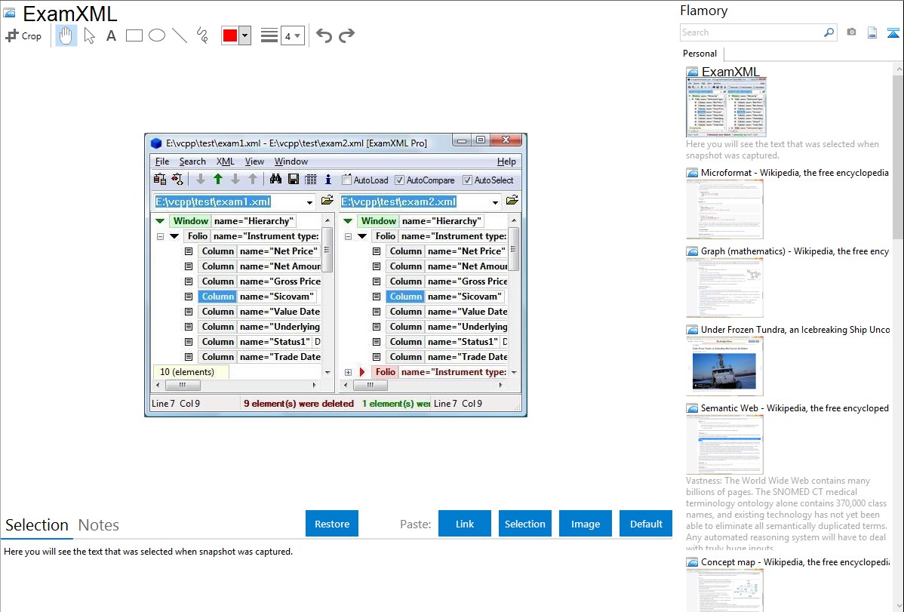This screenshot has width=904, height=612.
Task: Click the Link paste button
Action: 465,524
